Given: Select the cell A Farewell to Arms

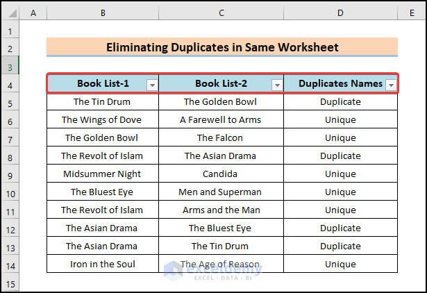Looking at the screenshot, I should [221, 120].
